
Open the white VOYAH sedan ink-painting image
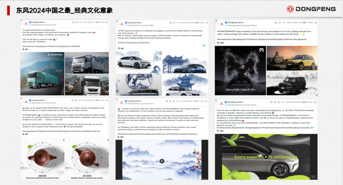(x=138, y=62)
